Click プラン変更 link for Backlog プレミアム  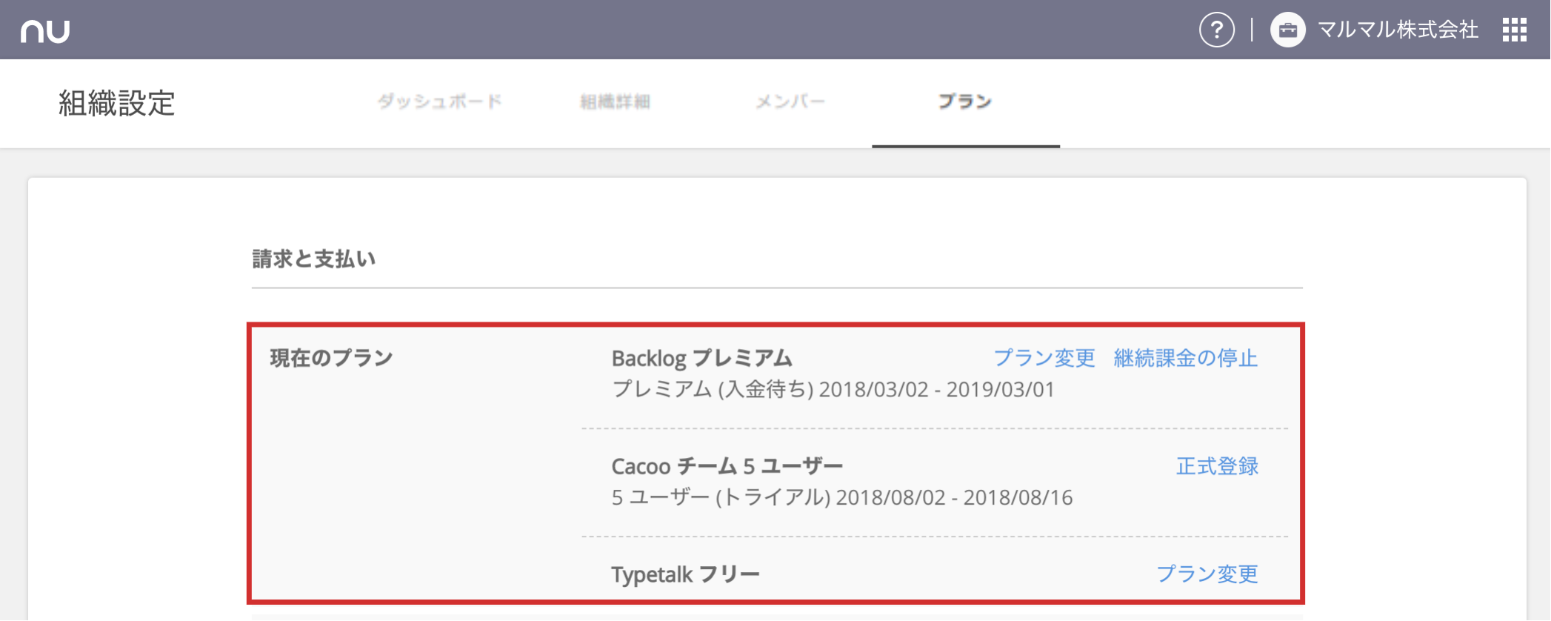click(x=1044, y=358)
